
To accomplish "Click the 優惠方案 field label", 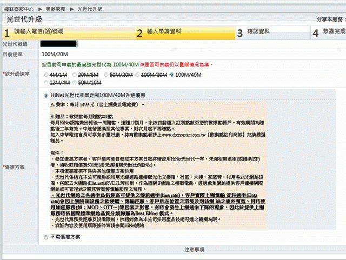I will pyautogui.click(x=14, y=167).
